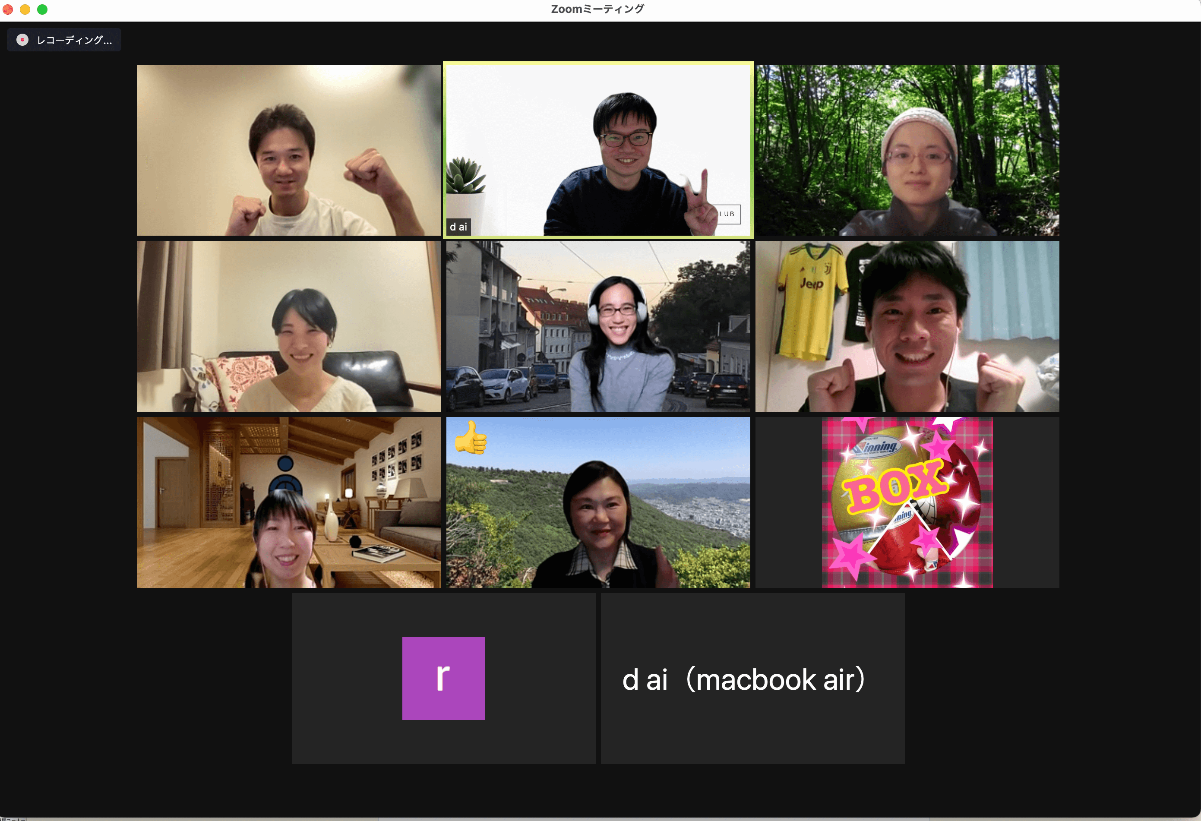Click the レコーディング recording status button
The width and height of the screenshot is (1201, 821).
pyautogui.click(x=64, y=40)
